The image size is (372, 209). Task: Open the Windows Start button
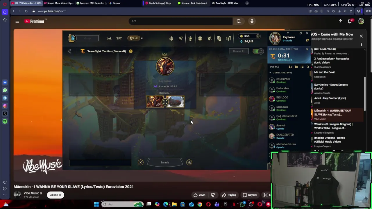(x=96, y=204)
